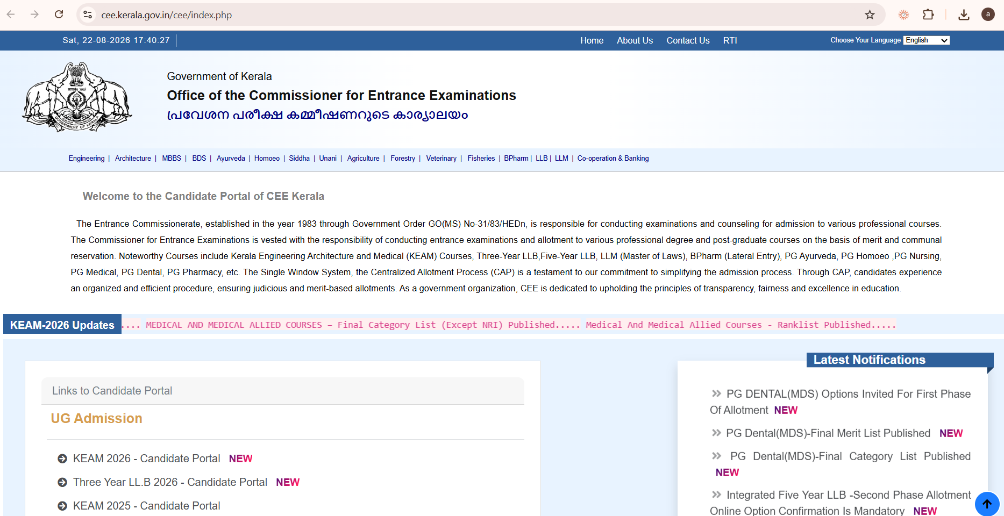Click the UG Admission heading
This screenshot has width=1004, height=516.
point(96,418)
